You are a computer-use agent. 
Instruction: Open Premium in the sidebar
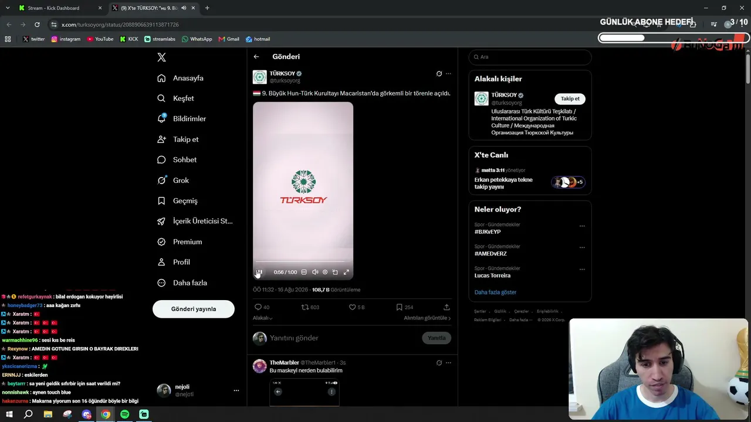tap(180, 242)
